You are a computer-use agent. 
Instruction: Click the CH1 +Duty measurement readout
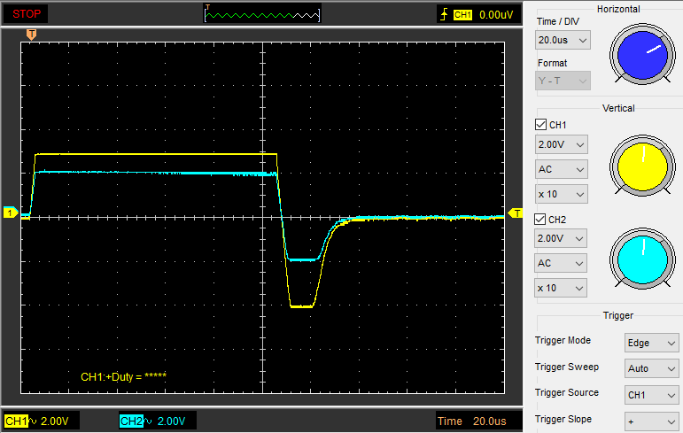click(123, 376)
